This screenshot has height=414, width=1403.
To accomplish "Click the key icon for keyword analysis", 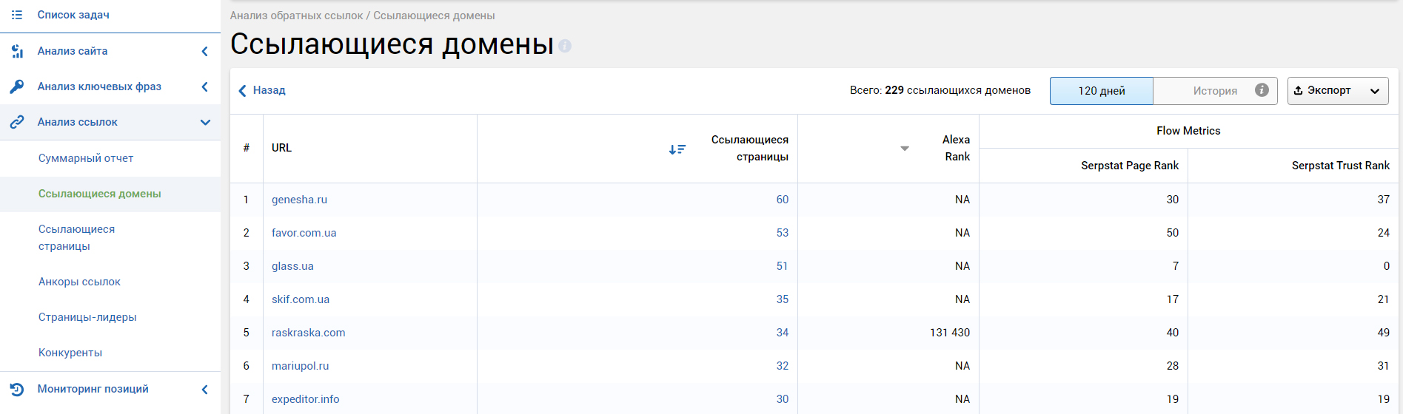I will [17, 86].
